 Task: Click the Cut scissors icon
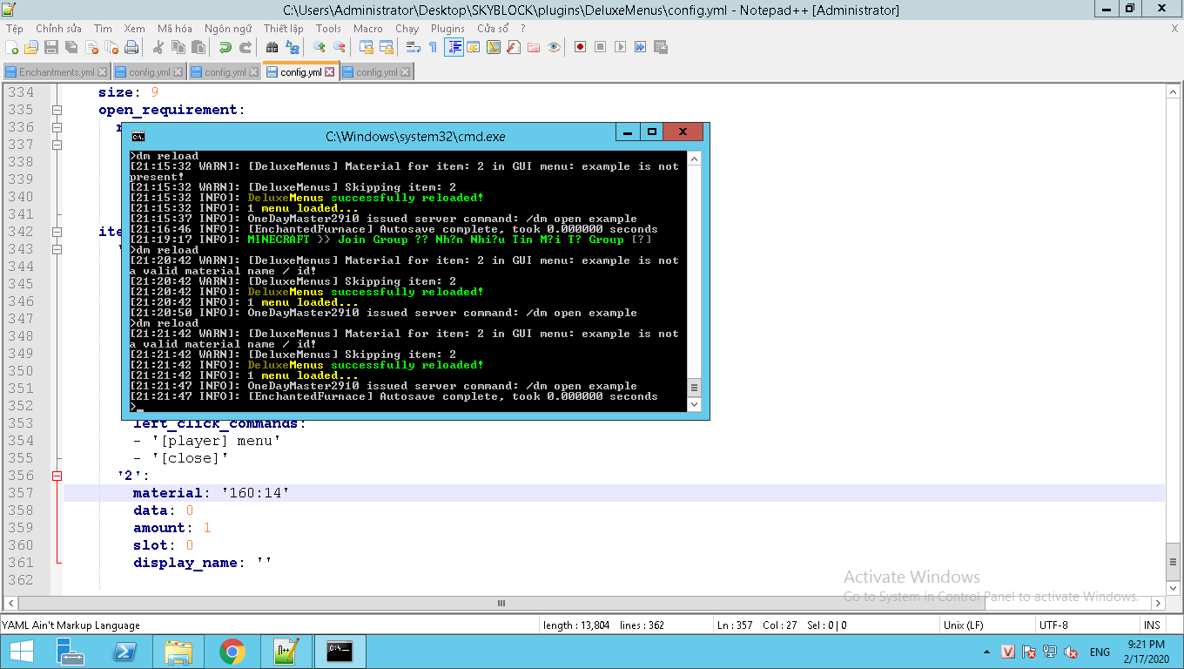click(x=158, y=47)
